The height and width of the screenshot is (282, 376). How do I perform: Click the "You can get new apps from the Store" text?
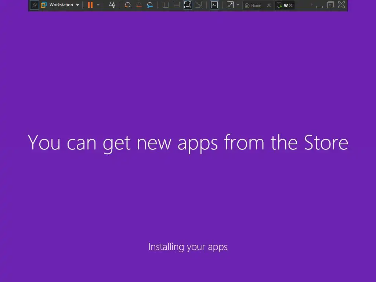[188, 143]
